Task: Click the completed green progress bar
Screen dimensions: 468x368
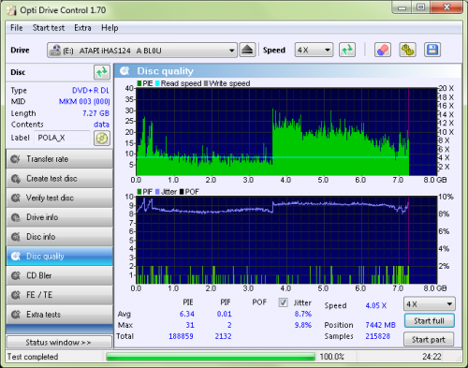Action: (211, 357)
